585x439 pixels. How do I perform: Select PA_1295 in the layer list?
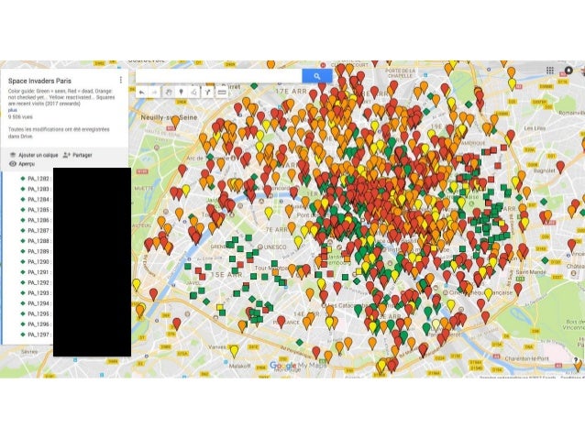(x=36, y=314)
